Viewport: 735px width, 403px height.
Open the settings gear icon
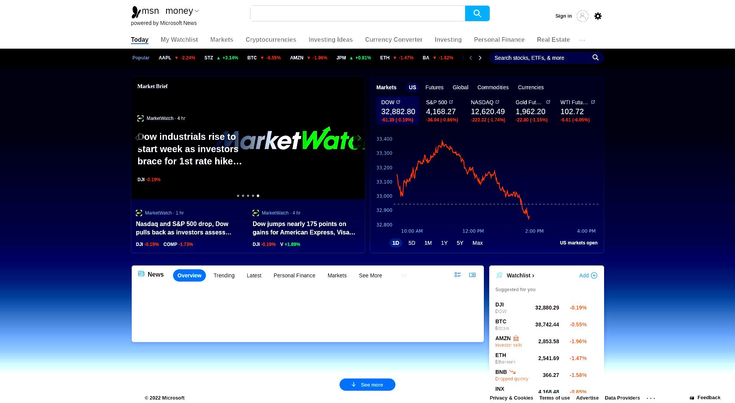pos(598,16)
